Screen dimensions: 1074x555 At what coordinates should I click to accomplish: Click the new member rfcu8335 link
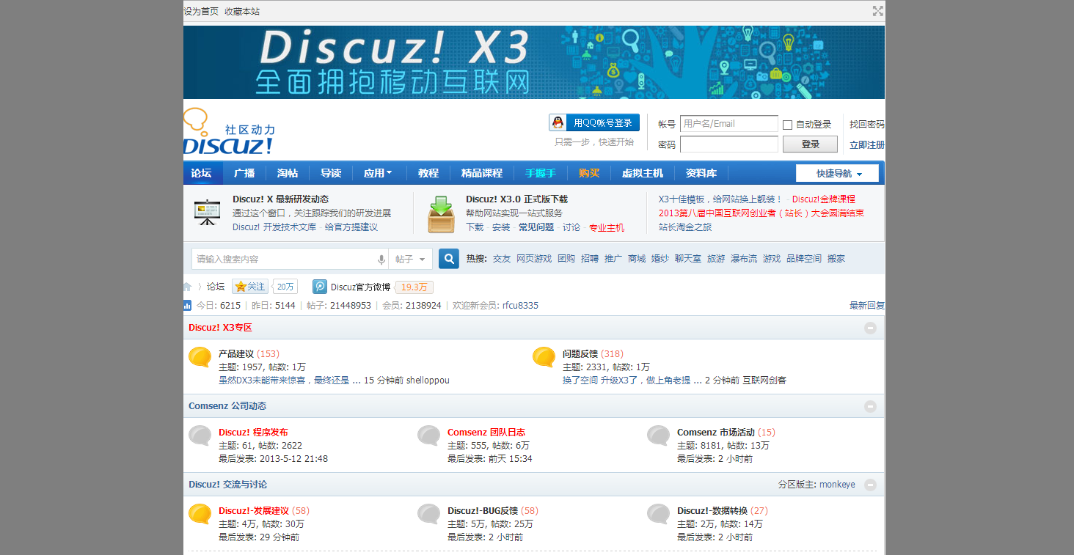(x=520, y=306)
